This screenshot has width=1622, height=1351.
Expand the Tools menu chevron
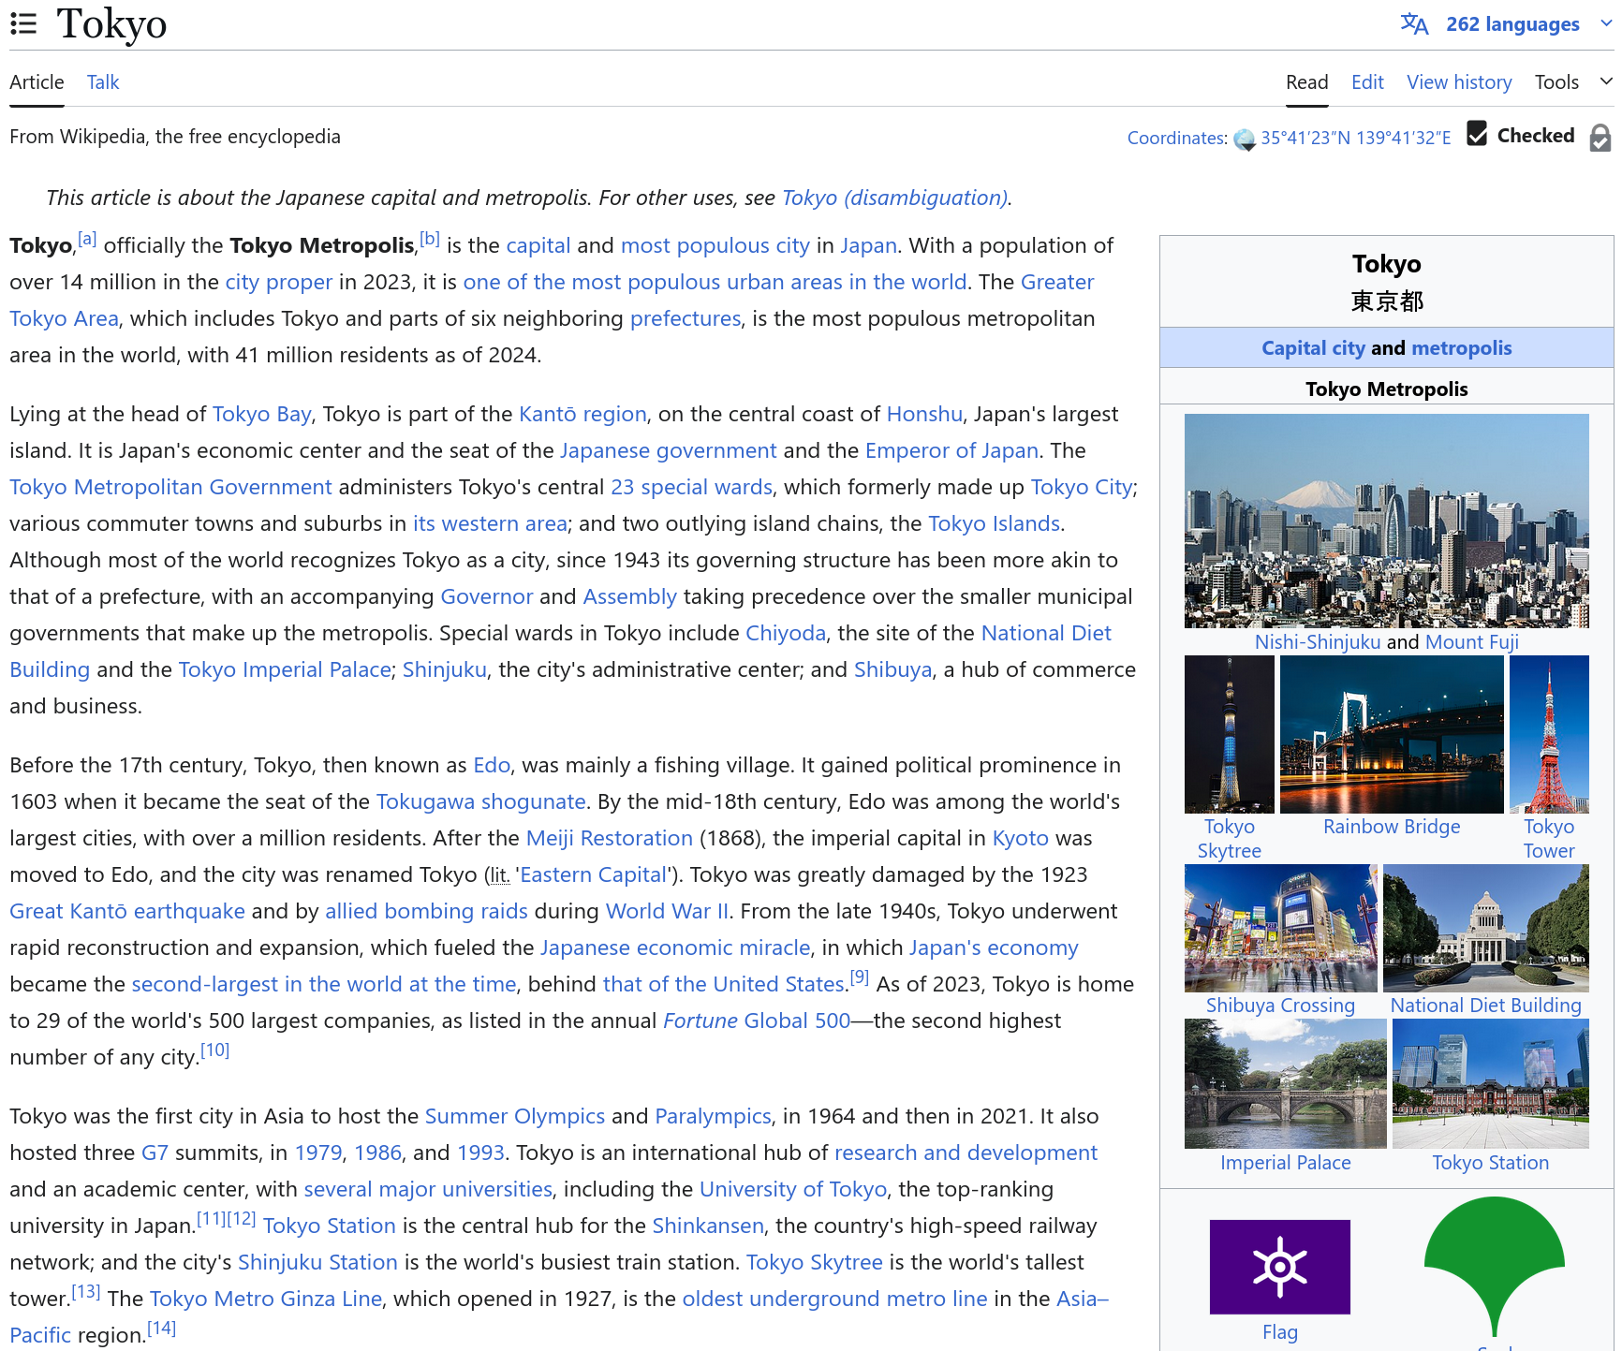point(1606,81)
